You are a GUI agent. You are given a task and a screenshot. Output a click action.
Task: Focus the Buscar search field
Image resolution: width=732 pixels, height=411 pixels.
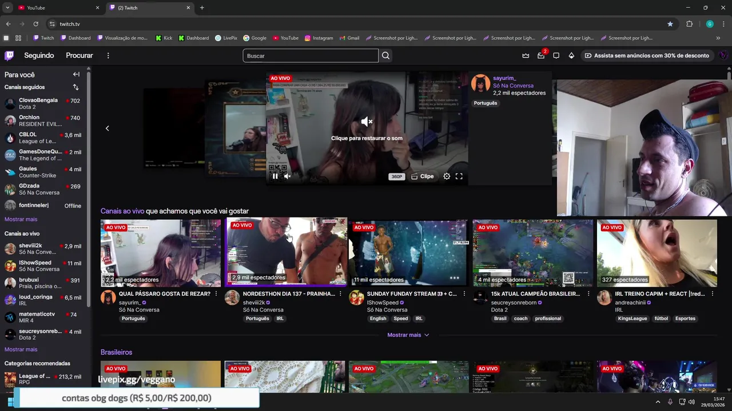coord(311,55)
